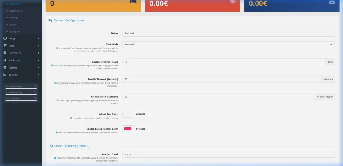The width and height of the screenshot is (343, 166).
Task: Click the money icon on the blue card
Action: tap(332, 2)
